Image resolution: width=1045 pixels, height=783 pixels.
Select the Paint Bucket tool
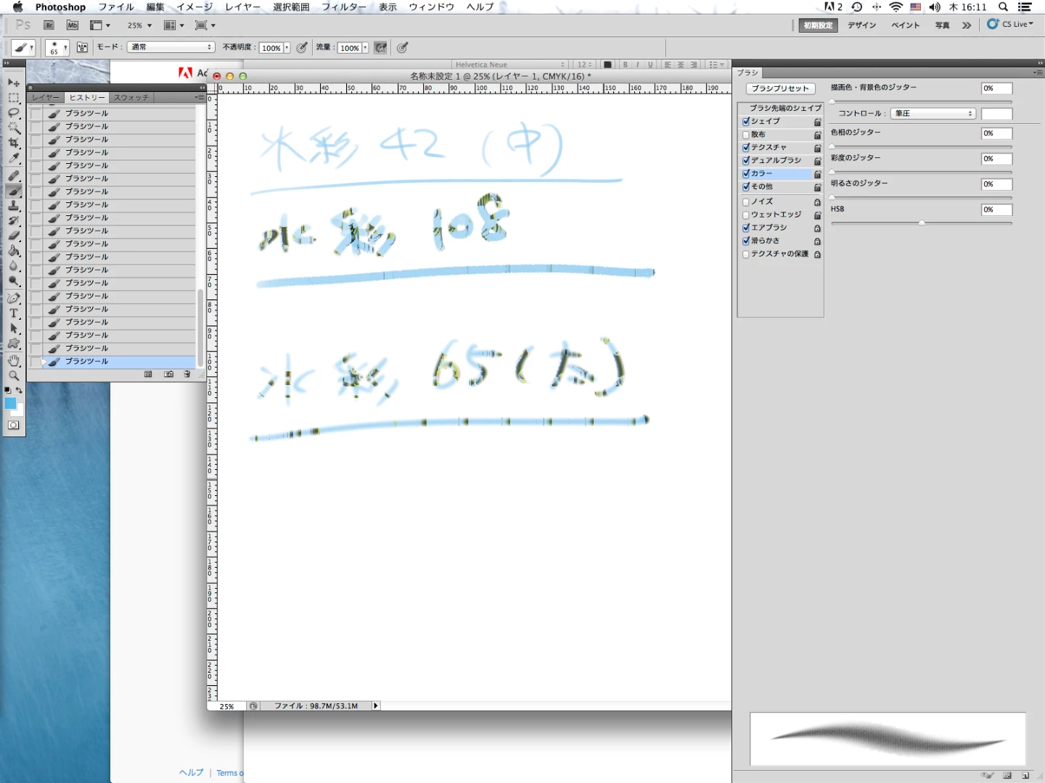coord(14,251)
